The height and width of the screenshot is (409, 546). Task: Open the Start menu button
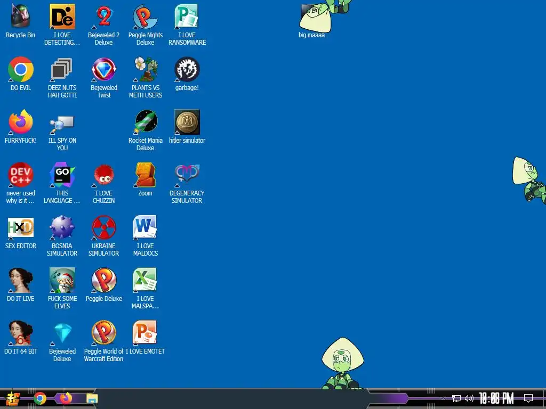[13, 398]
